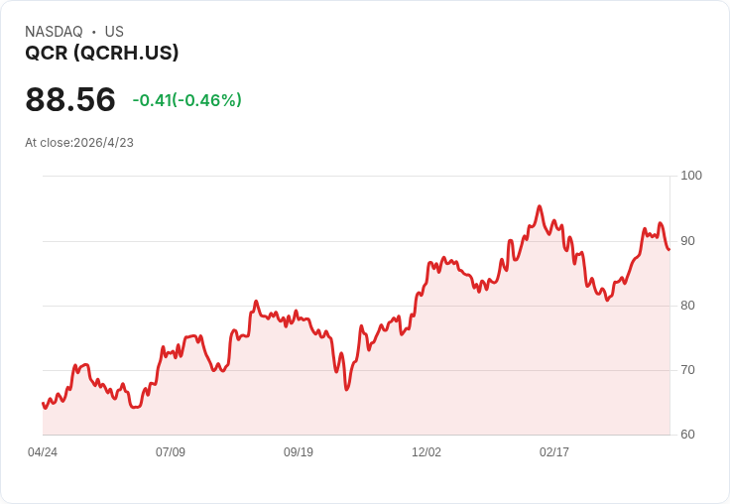Select the 12/02 date on x-axis
Viewport: 730px width, 504px height.
[426, 452]
